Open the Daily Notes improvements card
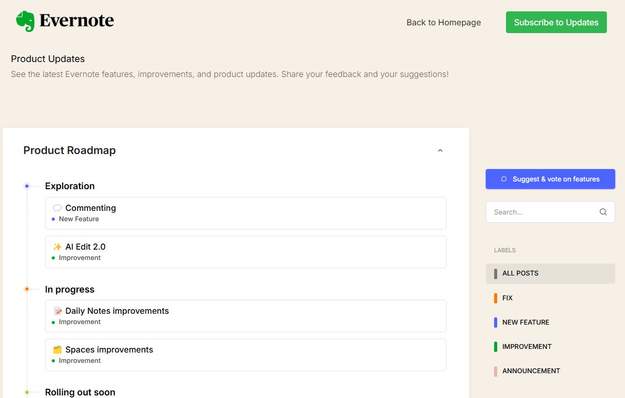The image size is (625, 398). (x=246, y=316)
